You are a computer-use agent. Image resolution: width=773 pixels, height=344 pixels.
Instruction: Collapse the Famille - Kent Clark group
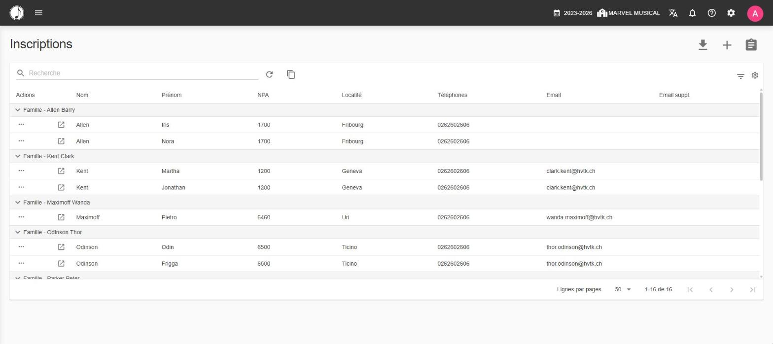tap(18, 156)
